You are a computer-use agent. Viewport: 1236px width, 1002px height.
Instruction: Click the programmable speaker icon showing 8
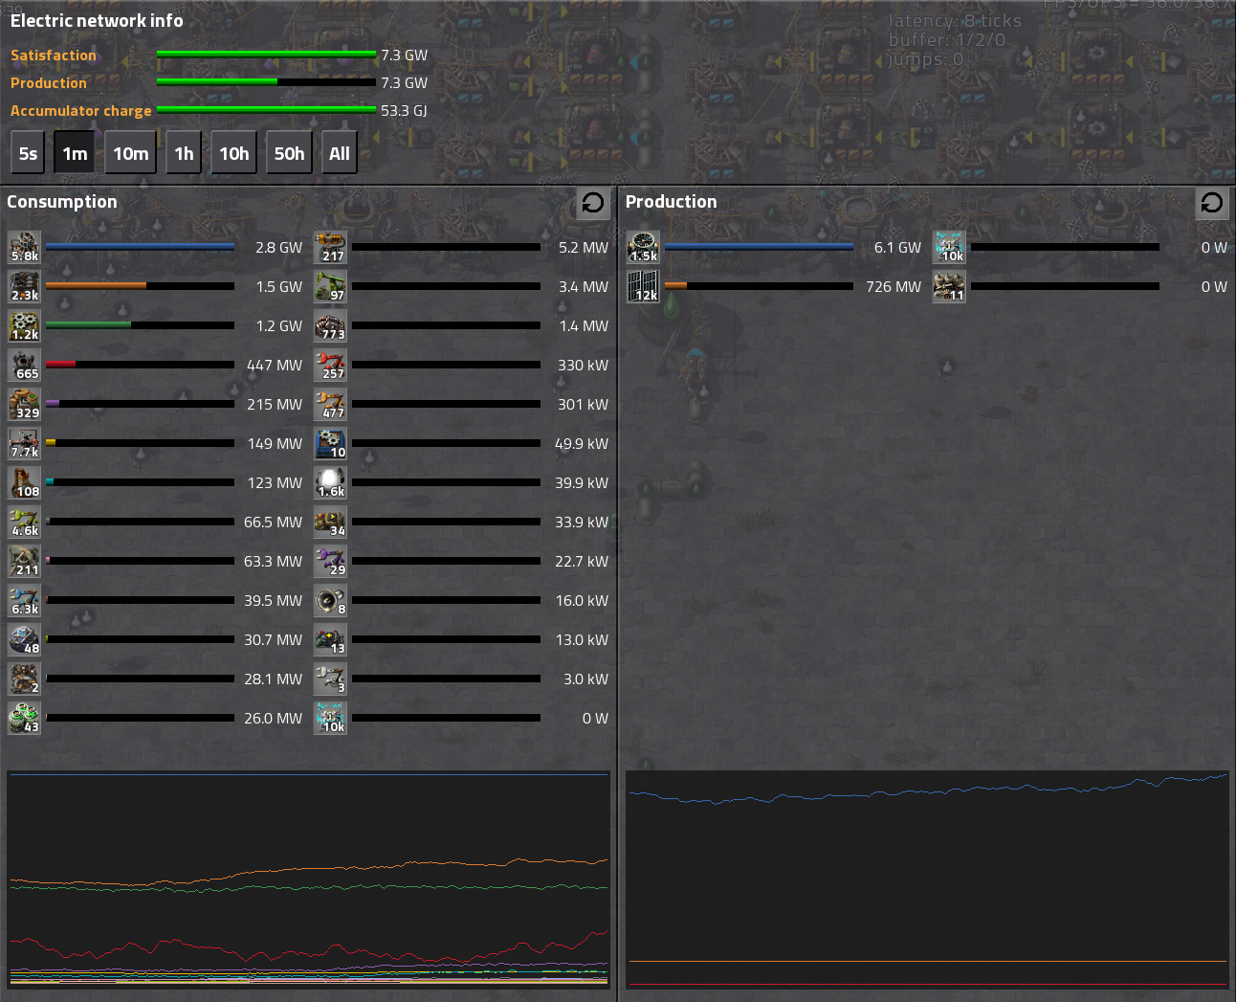click(330, 600)
